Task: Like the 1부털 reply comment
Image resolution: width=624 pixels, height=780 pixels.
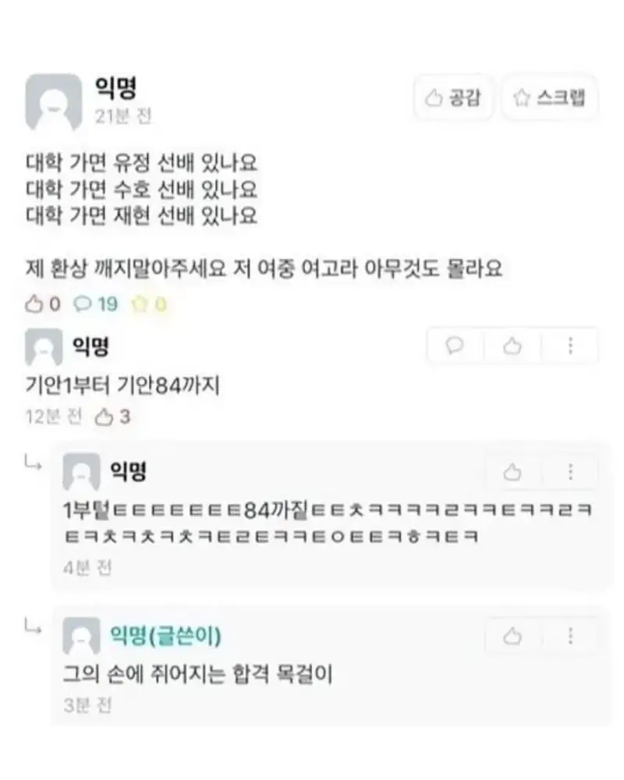Action: click(512, 472)
